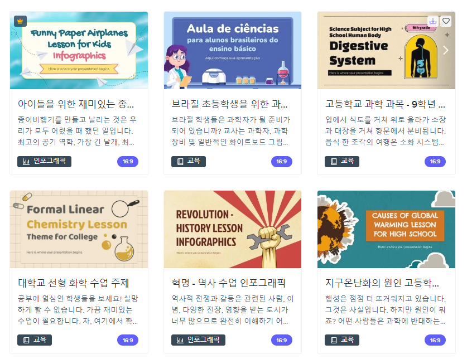Open Funny Paper Airplanes thumbnail

point(79,50)
